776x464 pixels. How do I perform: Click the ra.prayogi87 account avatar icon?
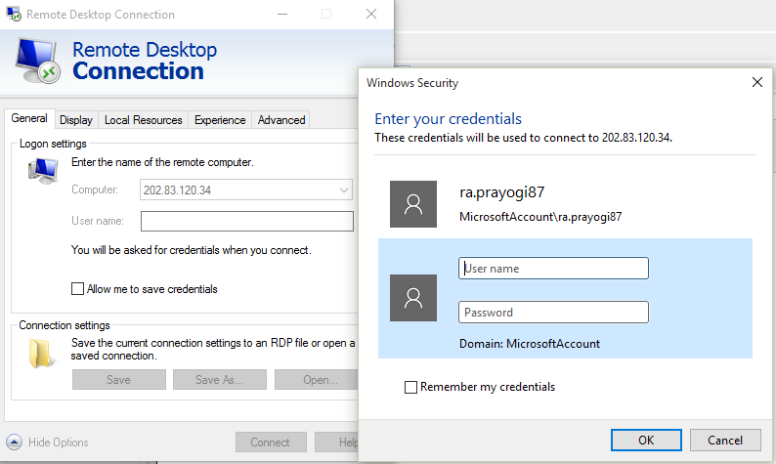[413, 205]
